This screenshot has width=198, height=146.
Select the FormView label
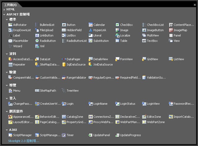tap(127, 59)
